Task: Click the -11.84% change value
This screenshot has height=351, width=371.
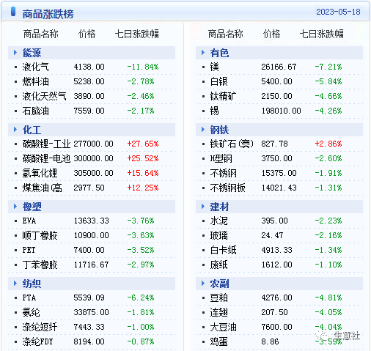Action: pyautogui.click(x=143, y=67)
